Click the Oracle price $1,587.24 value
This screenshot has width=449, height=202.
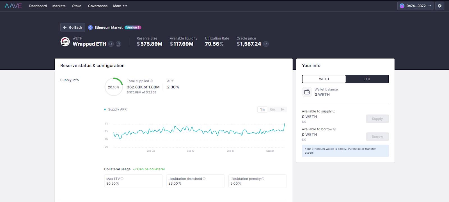pos(249,44)
